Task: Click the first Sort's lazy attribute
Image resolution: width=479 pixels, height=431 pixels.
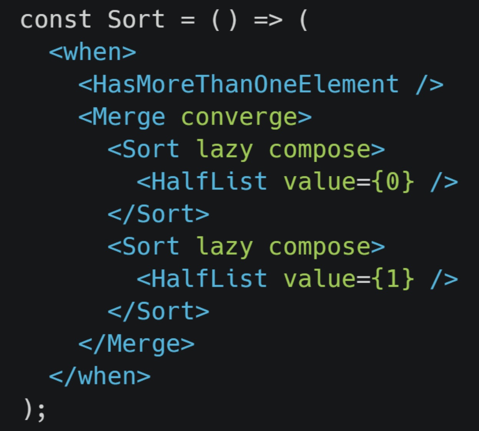Action: tap(224, 150)
